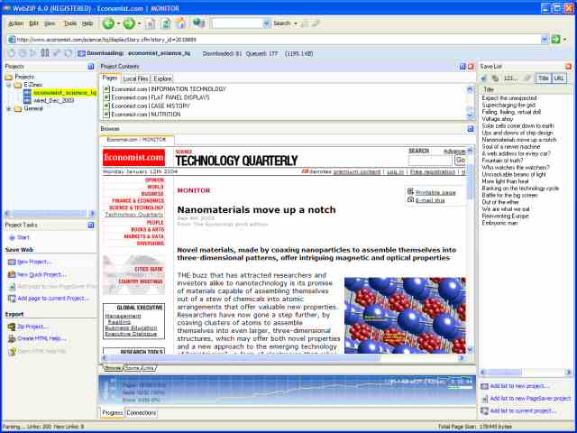This screenshot has width=577, height=433.
Task: Click the Zip Project... link
Action: 32,327
